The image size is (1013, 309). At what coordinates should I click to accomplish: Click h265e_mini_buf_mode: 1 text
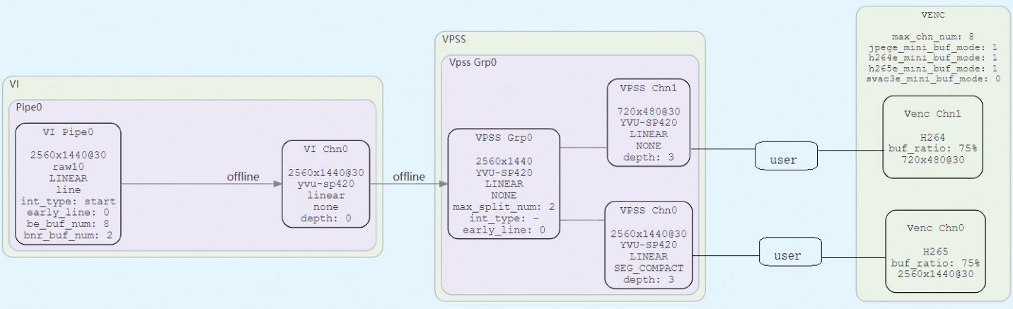pos(933,68)
